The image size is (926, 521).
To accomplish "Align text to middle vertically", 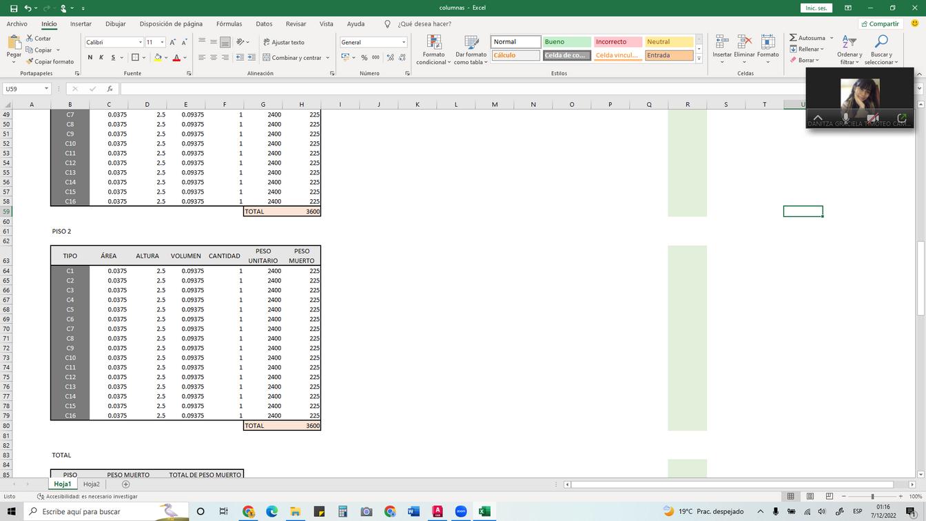I will (214, 42).
